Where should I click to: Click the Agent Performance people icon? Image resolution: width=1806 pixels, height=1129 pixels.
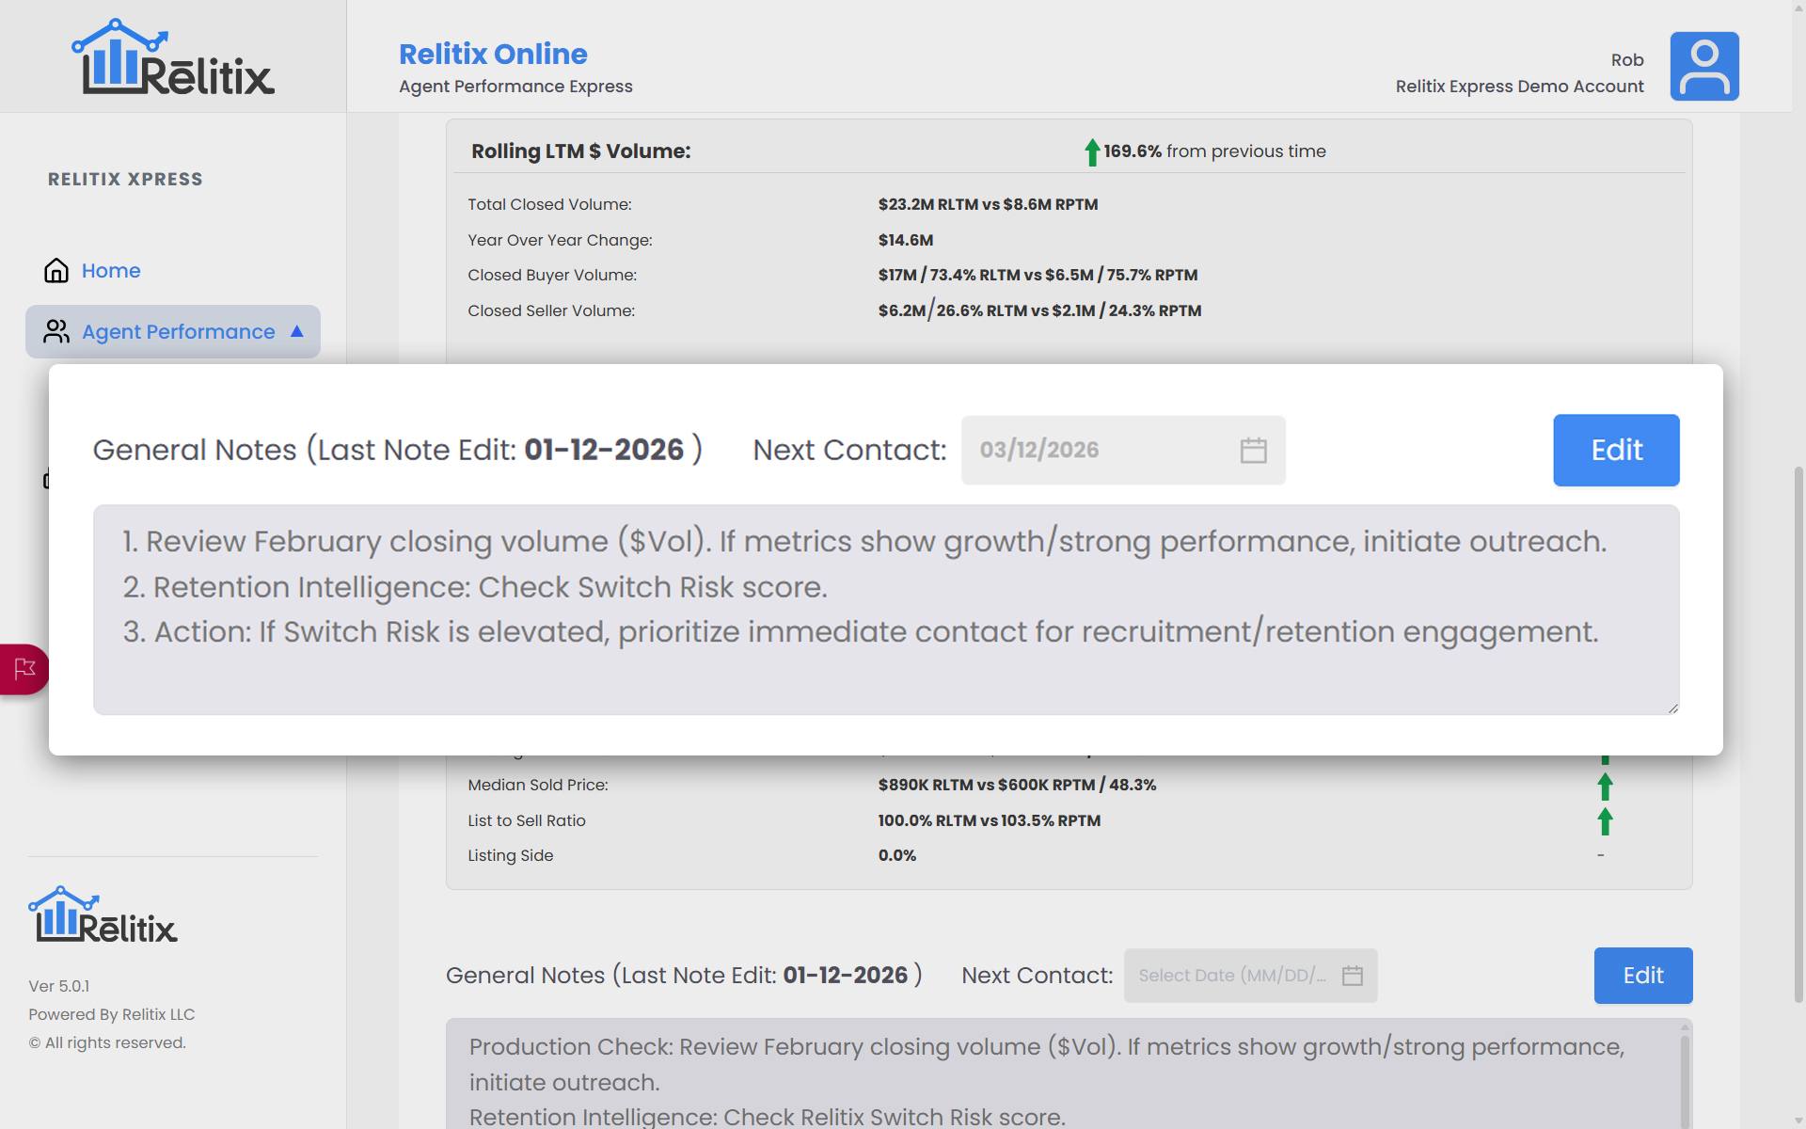pos(56,331)
